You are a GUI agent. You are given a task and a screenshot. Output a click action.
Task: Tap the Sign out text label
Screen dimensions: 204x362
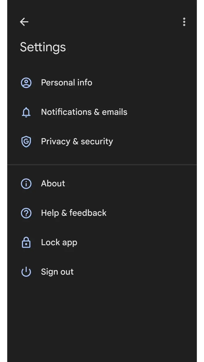point(57,272)
